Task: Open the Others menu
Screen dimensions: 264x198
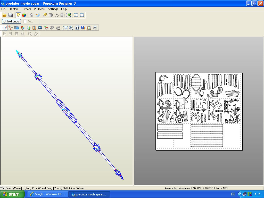Action: point(27,9)
